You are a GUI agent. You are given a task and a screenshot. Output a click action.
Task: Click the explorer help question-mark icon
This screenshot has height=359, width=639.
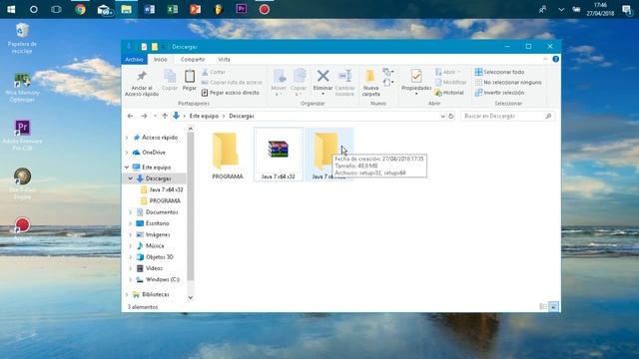[555, 59]
